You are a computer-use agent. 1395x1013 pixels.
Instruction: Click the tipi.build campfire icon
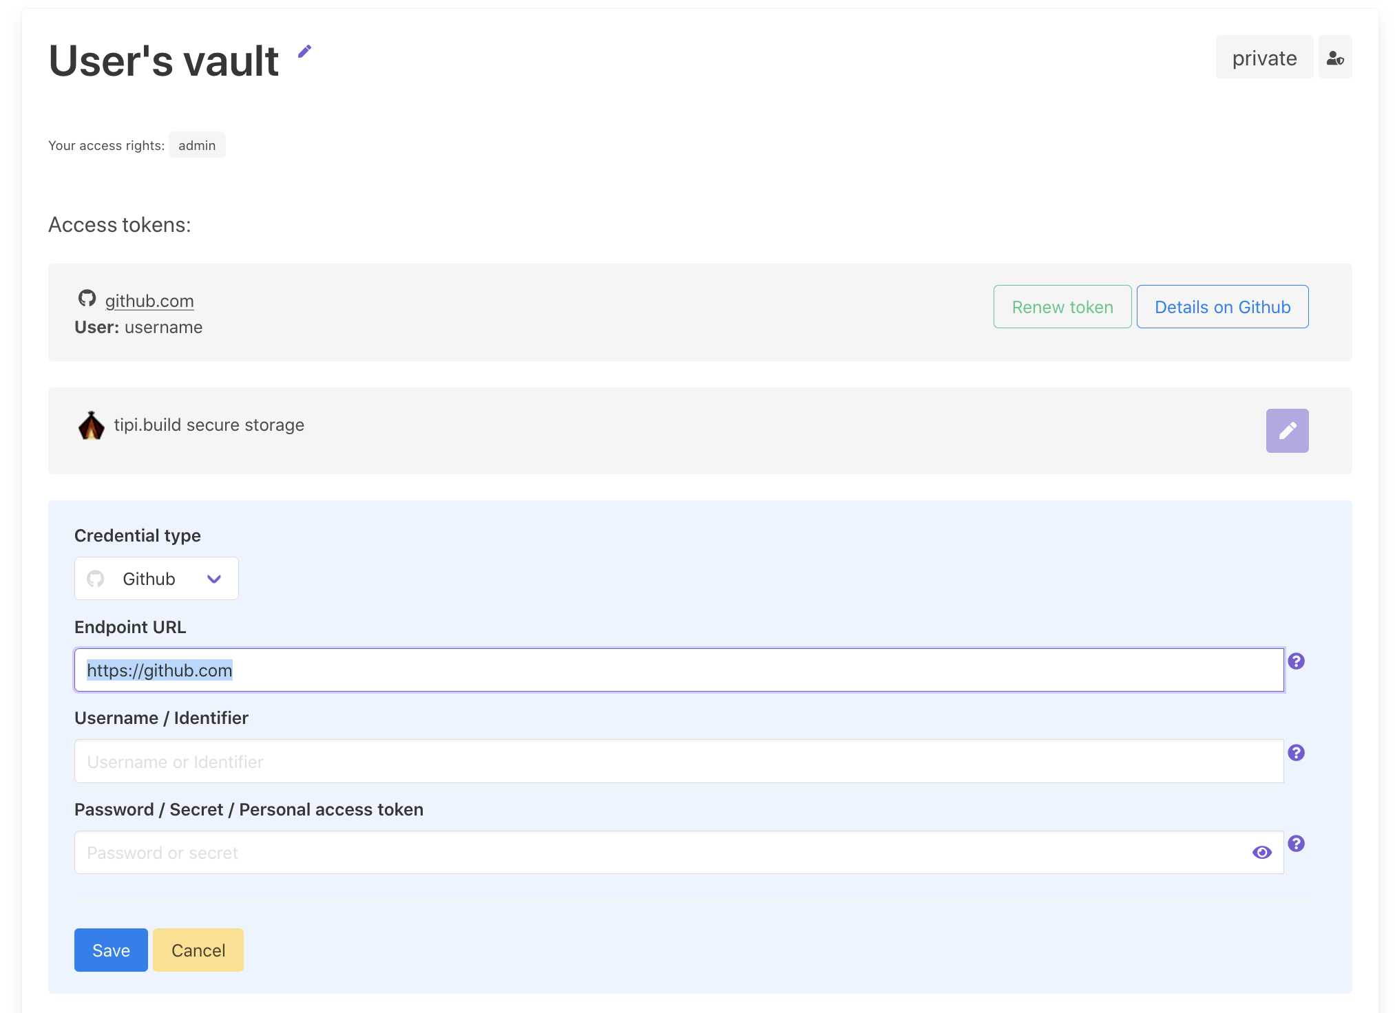pyautogui.click(x=91, y=425)
